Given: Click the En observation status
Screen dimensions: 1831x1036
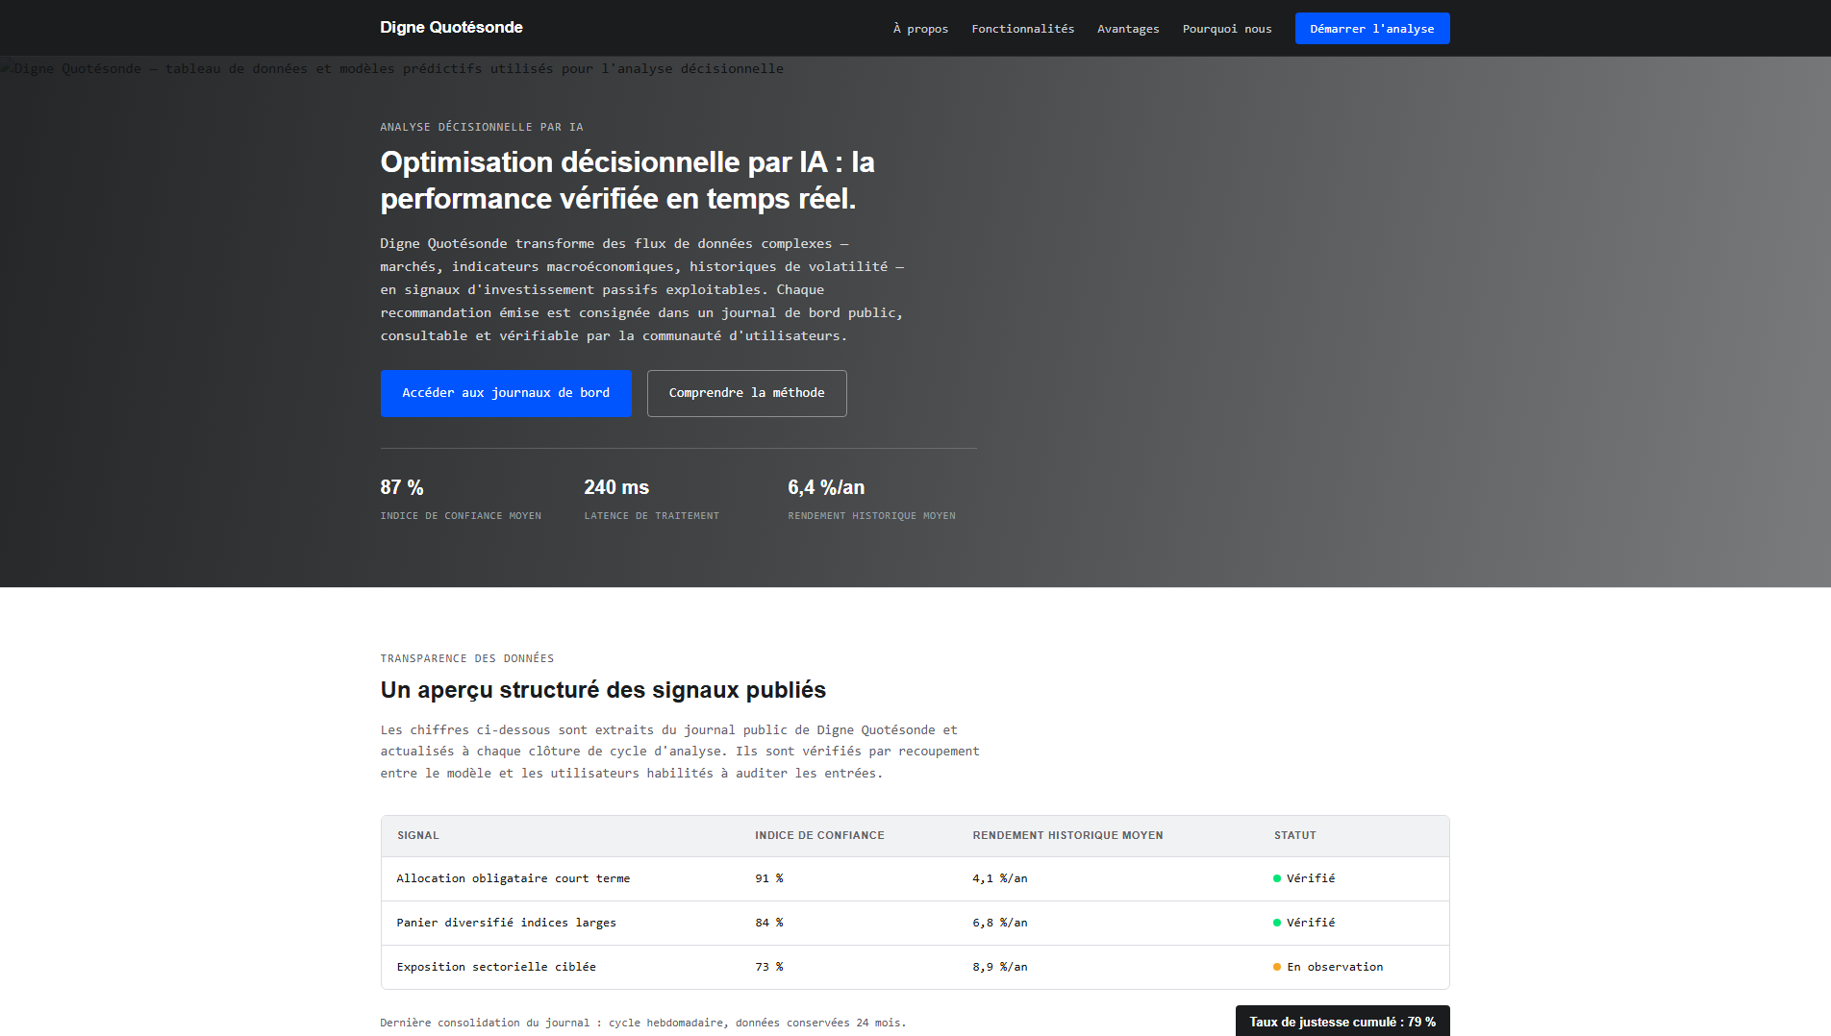Looking at the screenshot, I should pyautogui.click(x=1328, y=967).
